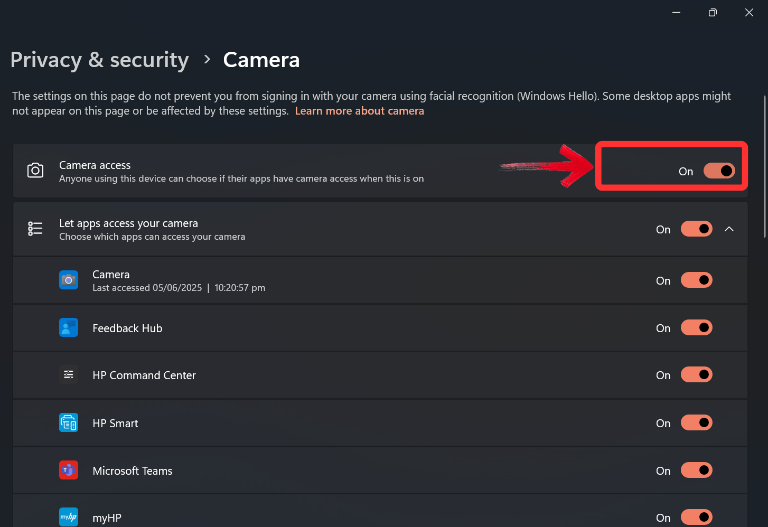Click the Camera app icon
The width and height of the screenshot is (768, 527).
68,280
